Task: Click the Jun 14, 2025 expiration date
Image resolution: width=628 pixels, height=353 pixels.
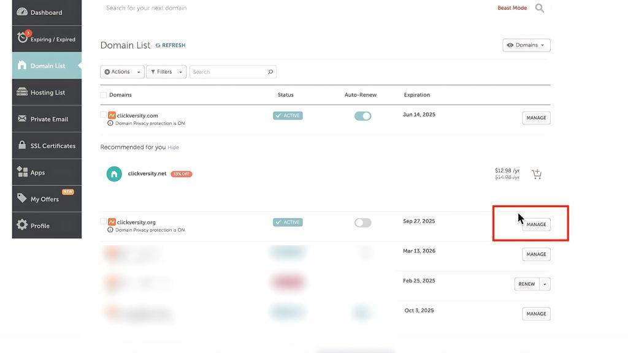Action: coord(419,115)
